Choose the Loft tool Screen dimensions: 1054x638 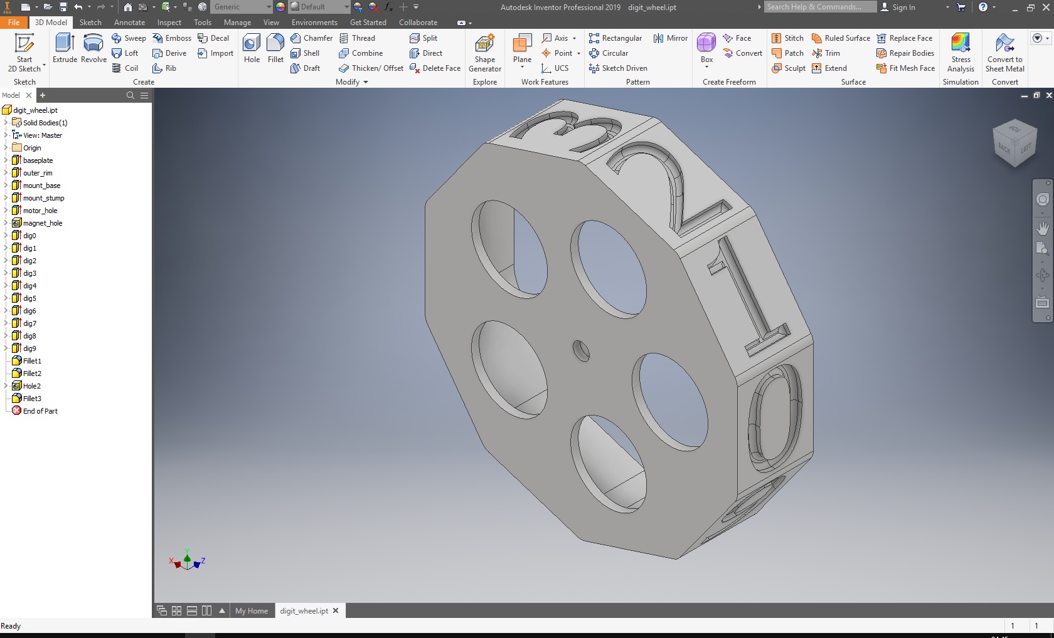coord(125,53)
